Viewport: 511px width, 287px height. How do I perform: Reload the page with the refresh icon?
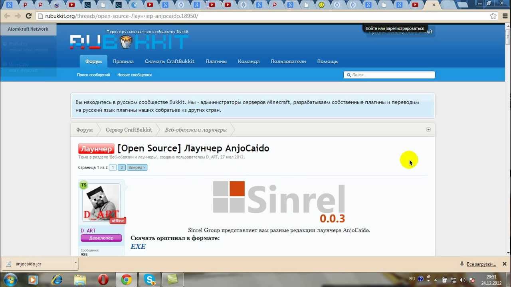[28, 16]
